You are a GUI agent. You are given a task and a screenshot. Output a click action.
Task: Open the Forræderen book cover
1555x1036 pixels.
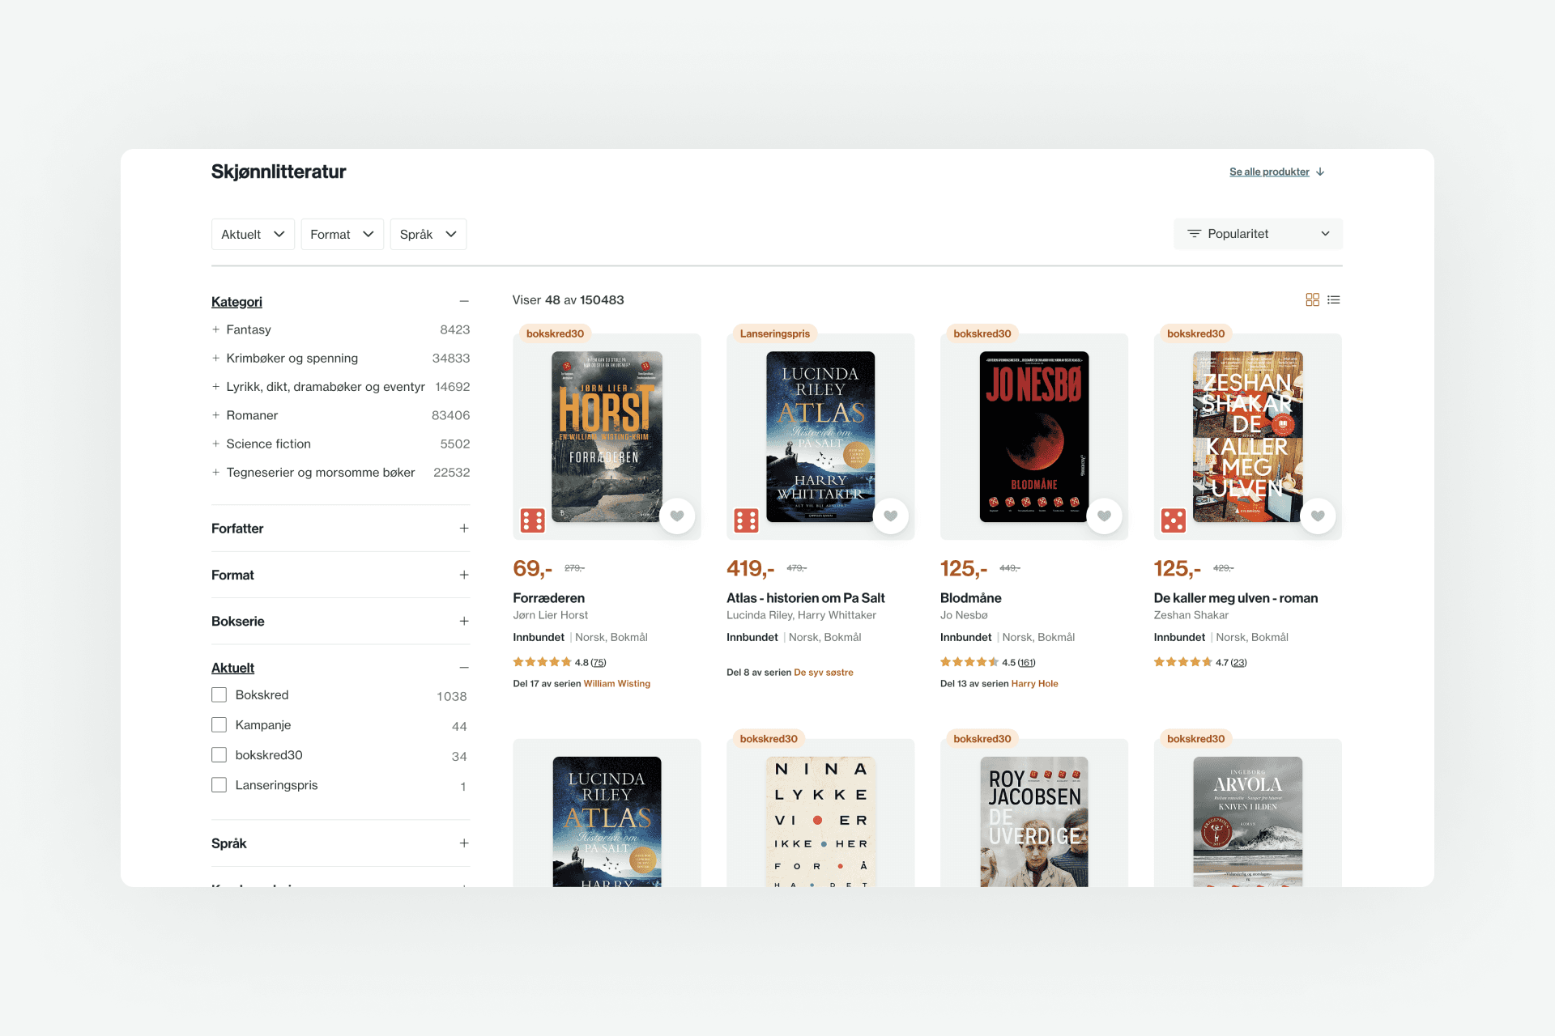click(607, 436)
